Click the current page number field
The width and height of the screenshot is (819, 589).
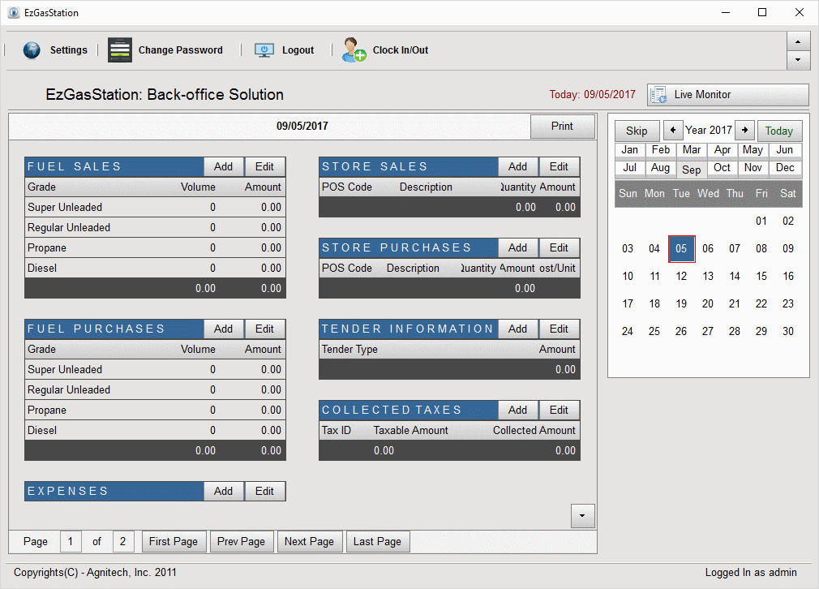(71, 542)
